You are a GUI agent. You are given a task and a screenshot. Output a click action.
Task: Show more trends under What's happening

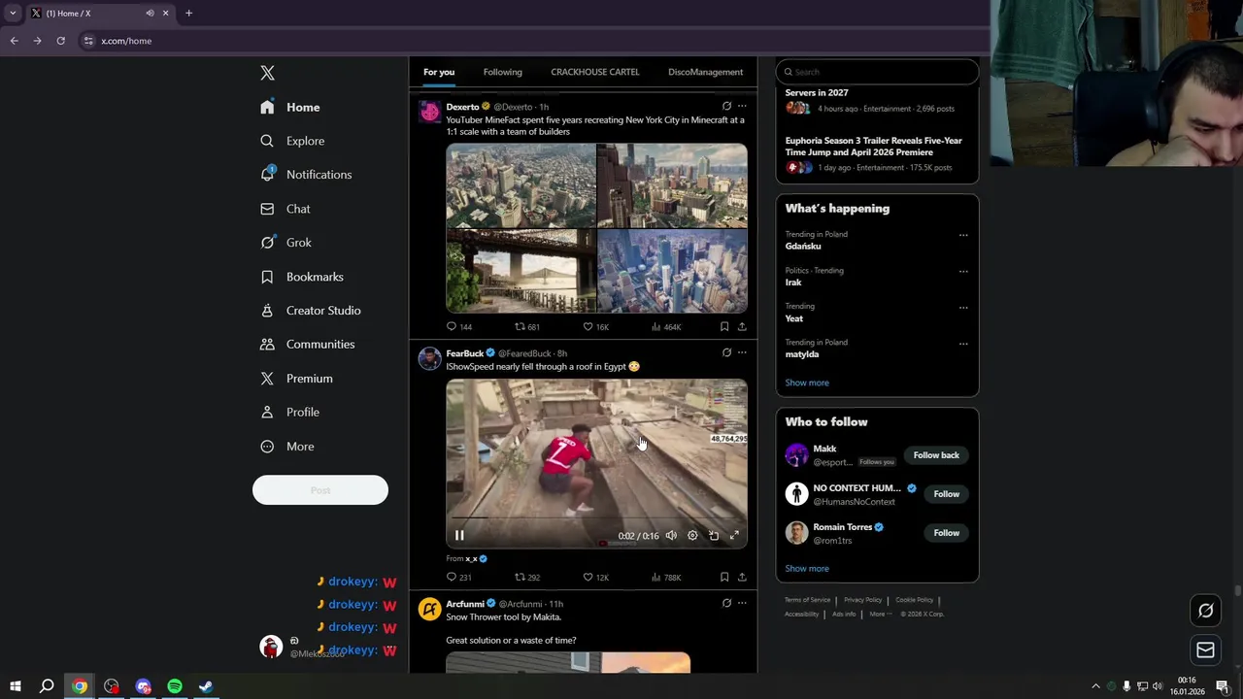pos(807,383)
